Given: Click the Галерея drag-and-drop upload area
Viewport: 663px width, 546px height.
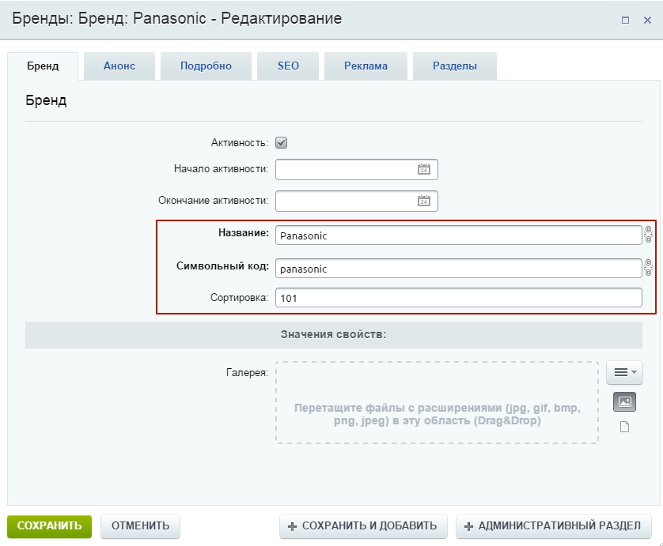Looking at the screenshot, I should pyautogui.click(x=438, y=402).
